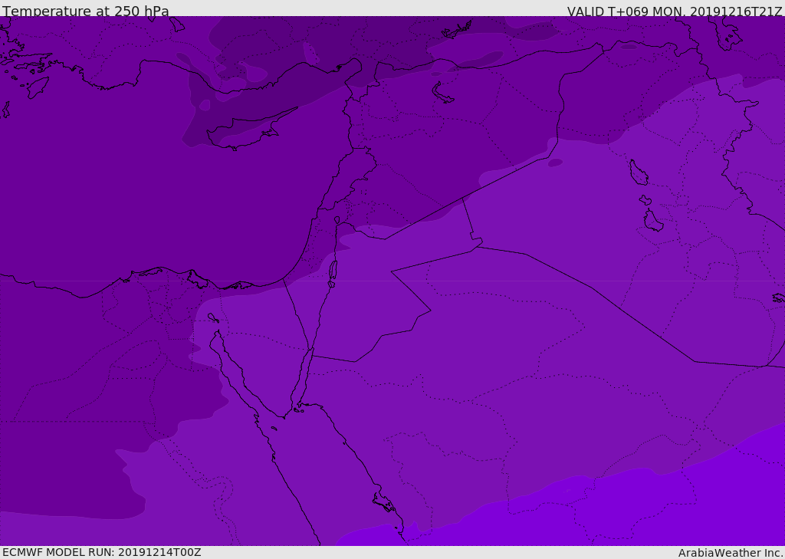Click the 'Temperature at 250 hPa' title text
This screenshot has width=785, height=559.
point(86,11)
